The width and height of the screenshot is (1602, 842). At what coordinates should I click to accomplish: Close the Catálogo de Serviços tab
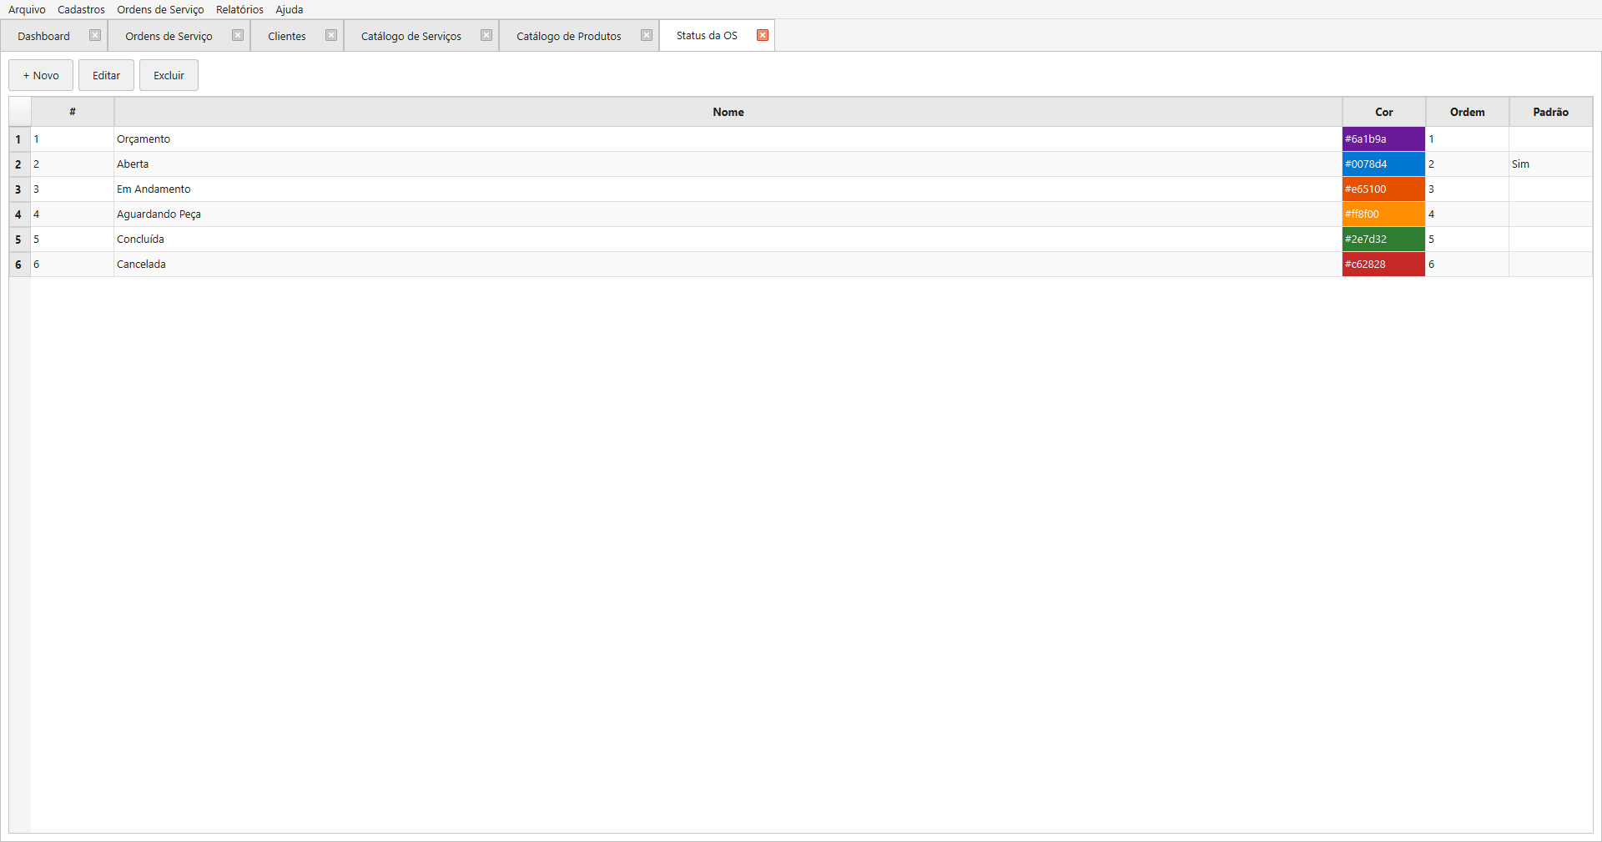click(x=486, y=36)
